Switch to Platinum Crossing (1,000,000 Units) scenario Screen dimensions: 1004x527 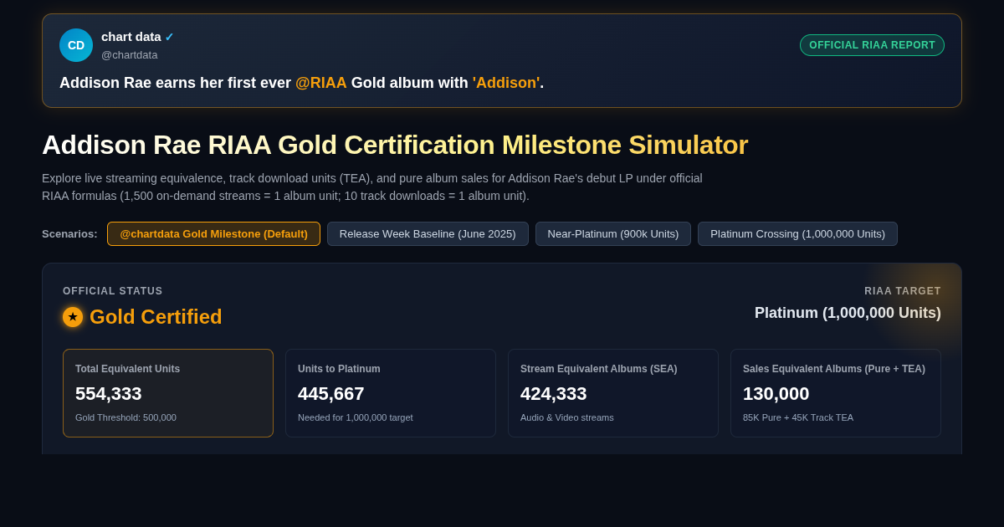pos(797,233)
